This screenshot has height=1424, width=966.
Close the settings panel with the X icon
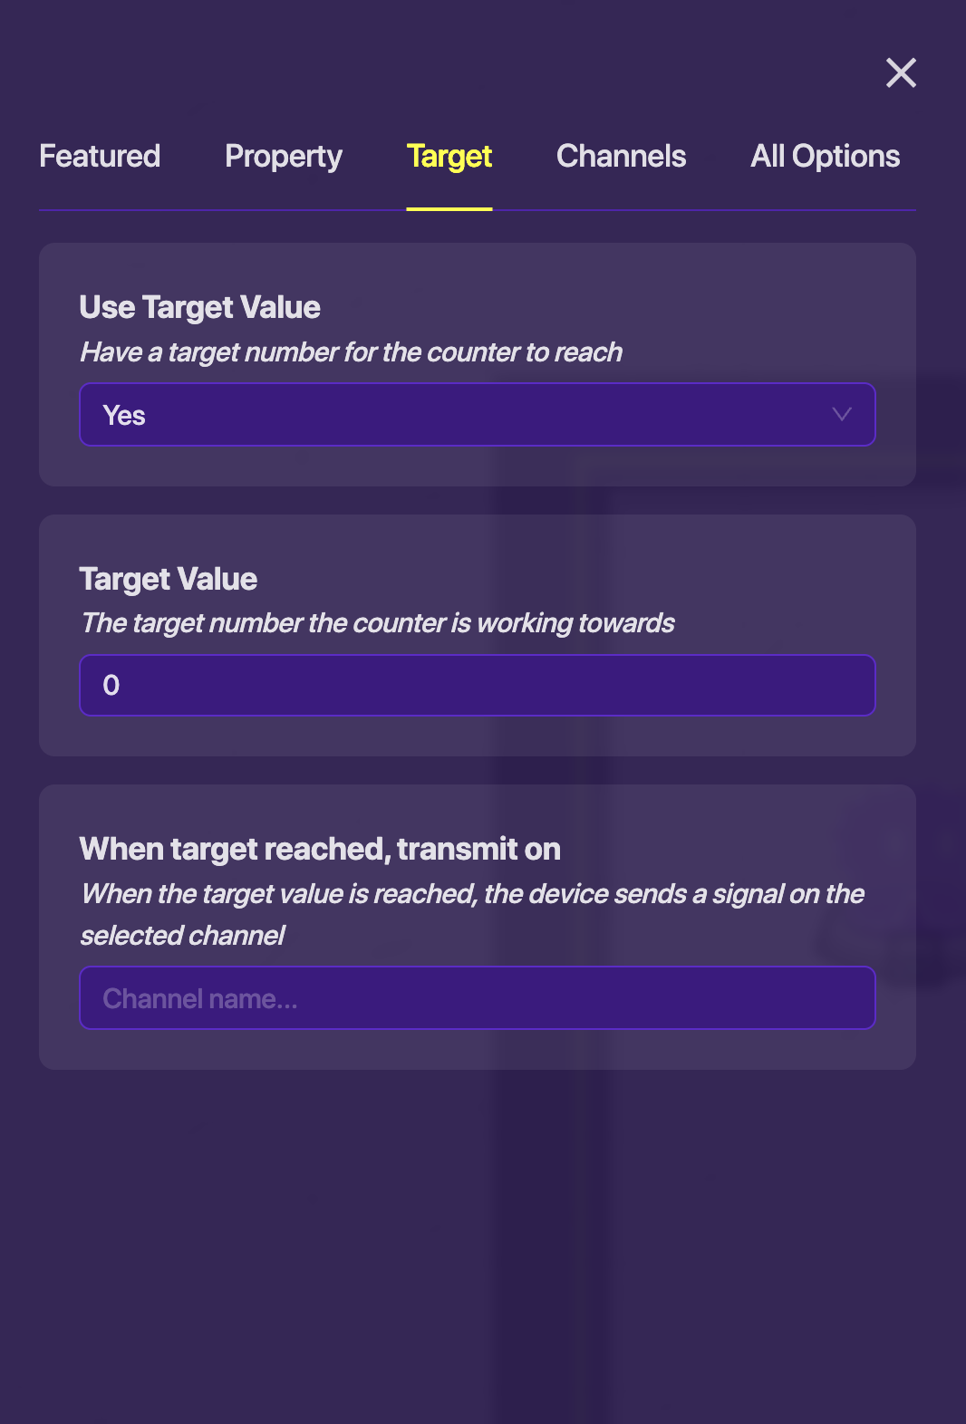[x=901, y=72]
